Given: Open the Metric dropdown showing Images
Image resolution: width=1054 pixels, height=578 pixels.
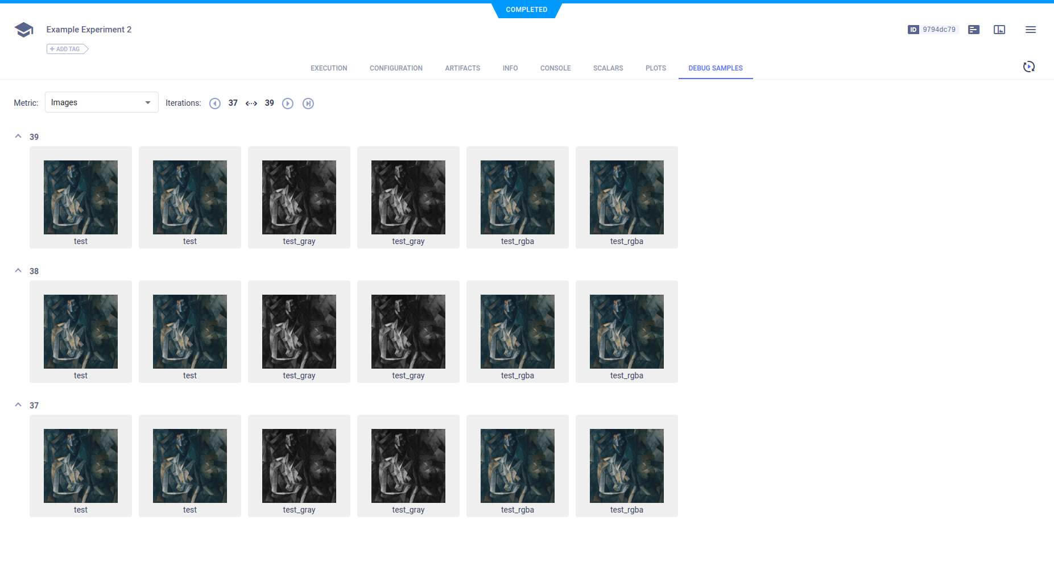Looking at the screenshot, I should [101, 102].
